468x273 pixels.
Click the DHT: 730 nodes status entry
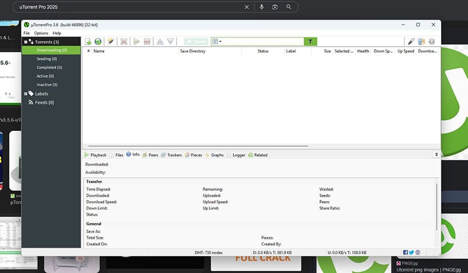pos(209,253)
